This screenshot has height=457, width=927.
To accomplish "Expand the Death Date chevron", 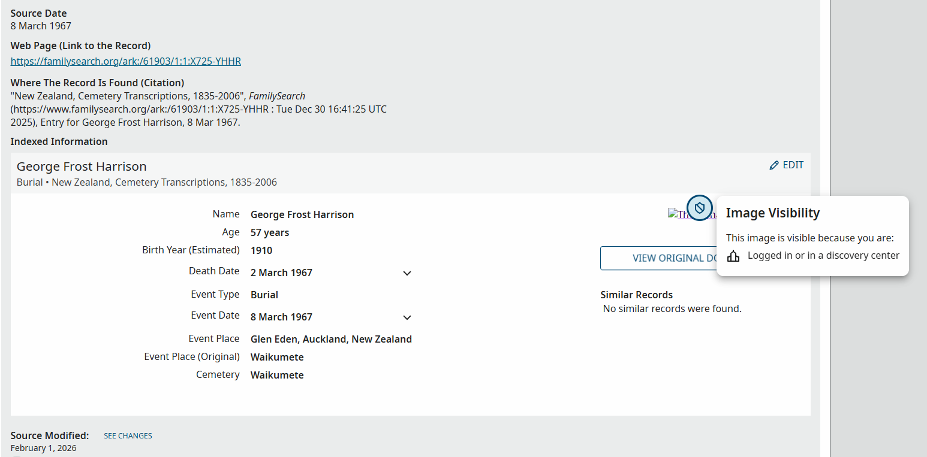I will (x=407, y=273).
